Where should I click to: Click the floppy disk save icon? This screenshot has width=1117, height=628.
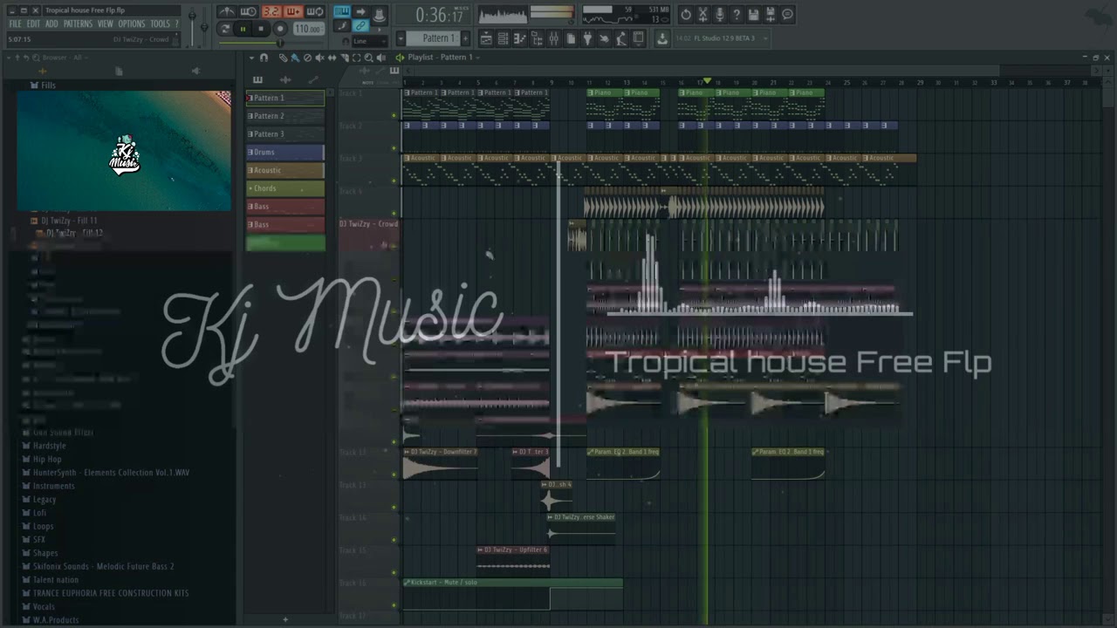click(x=753, y=14)
